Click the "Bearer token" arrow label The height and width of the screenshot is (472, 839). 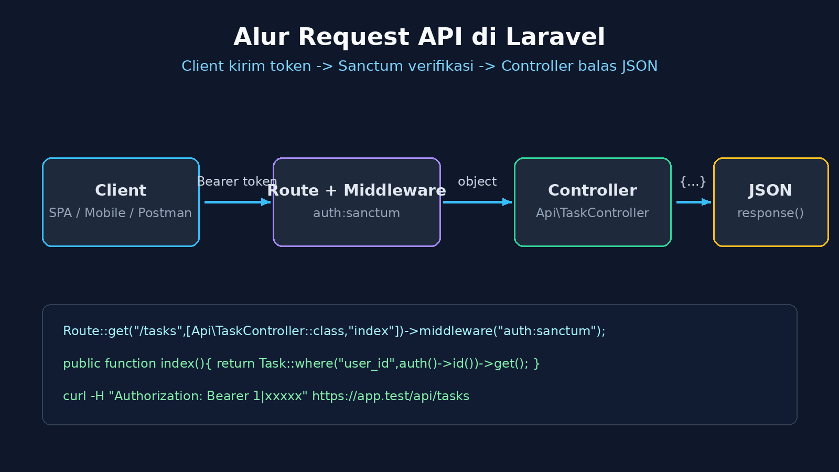[237, 181]
